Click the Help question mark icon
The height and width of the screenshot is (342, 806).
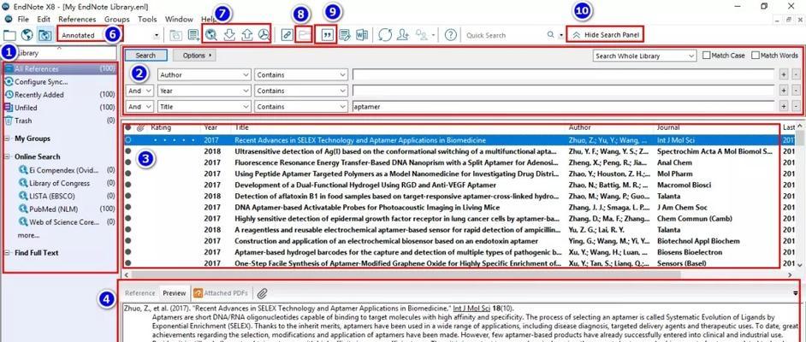[x=451, y=35]
